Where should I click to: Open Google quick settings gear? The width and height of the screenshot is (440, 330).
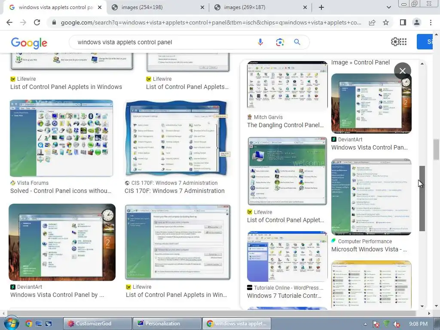394,42
